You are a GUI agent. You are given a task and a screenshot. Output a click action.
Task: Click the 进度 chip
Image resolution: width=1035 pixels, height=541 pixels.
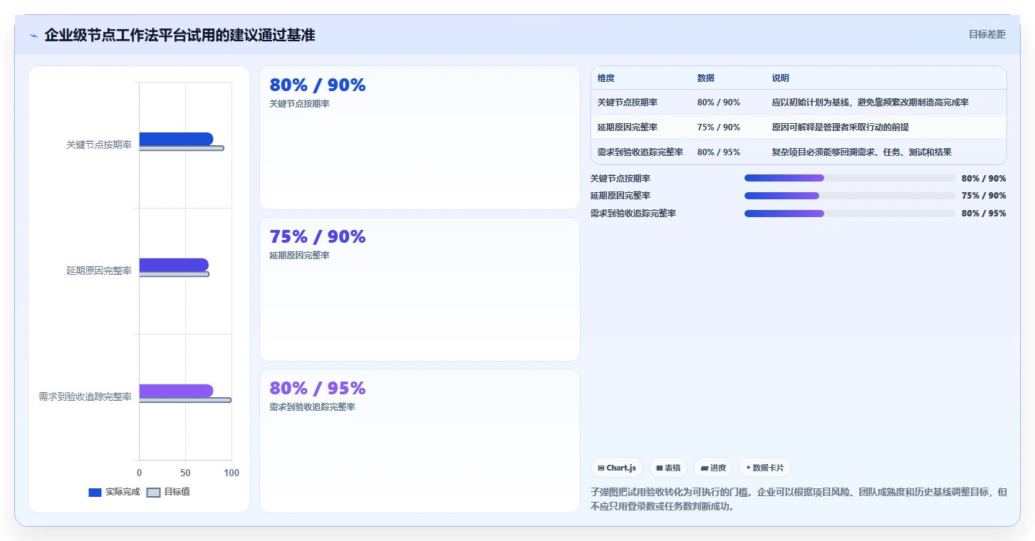tap(713, 468)
